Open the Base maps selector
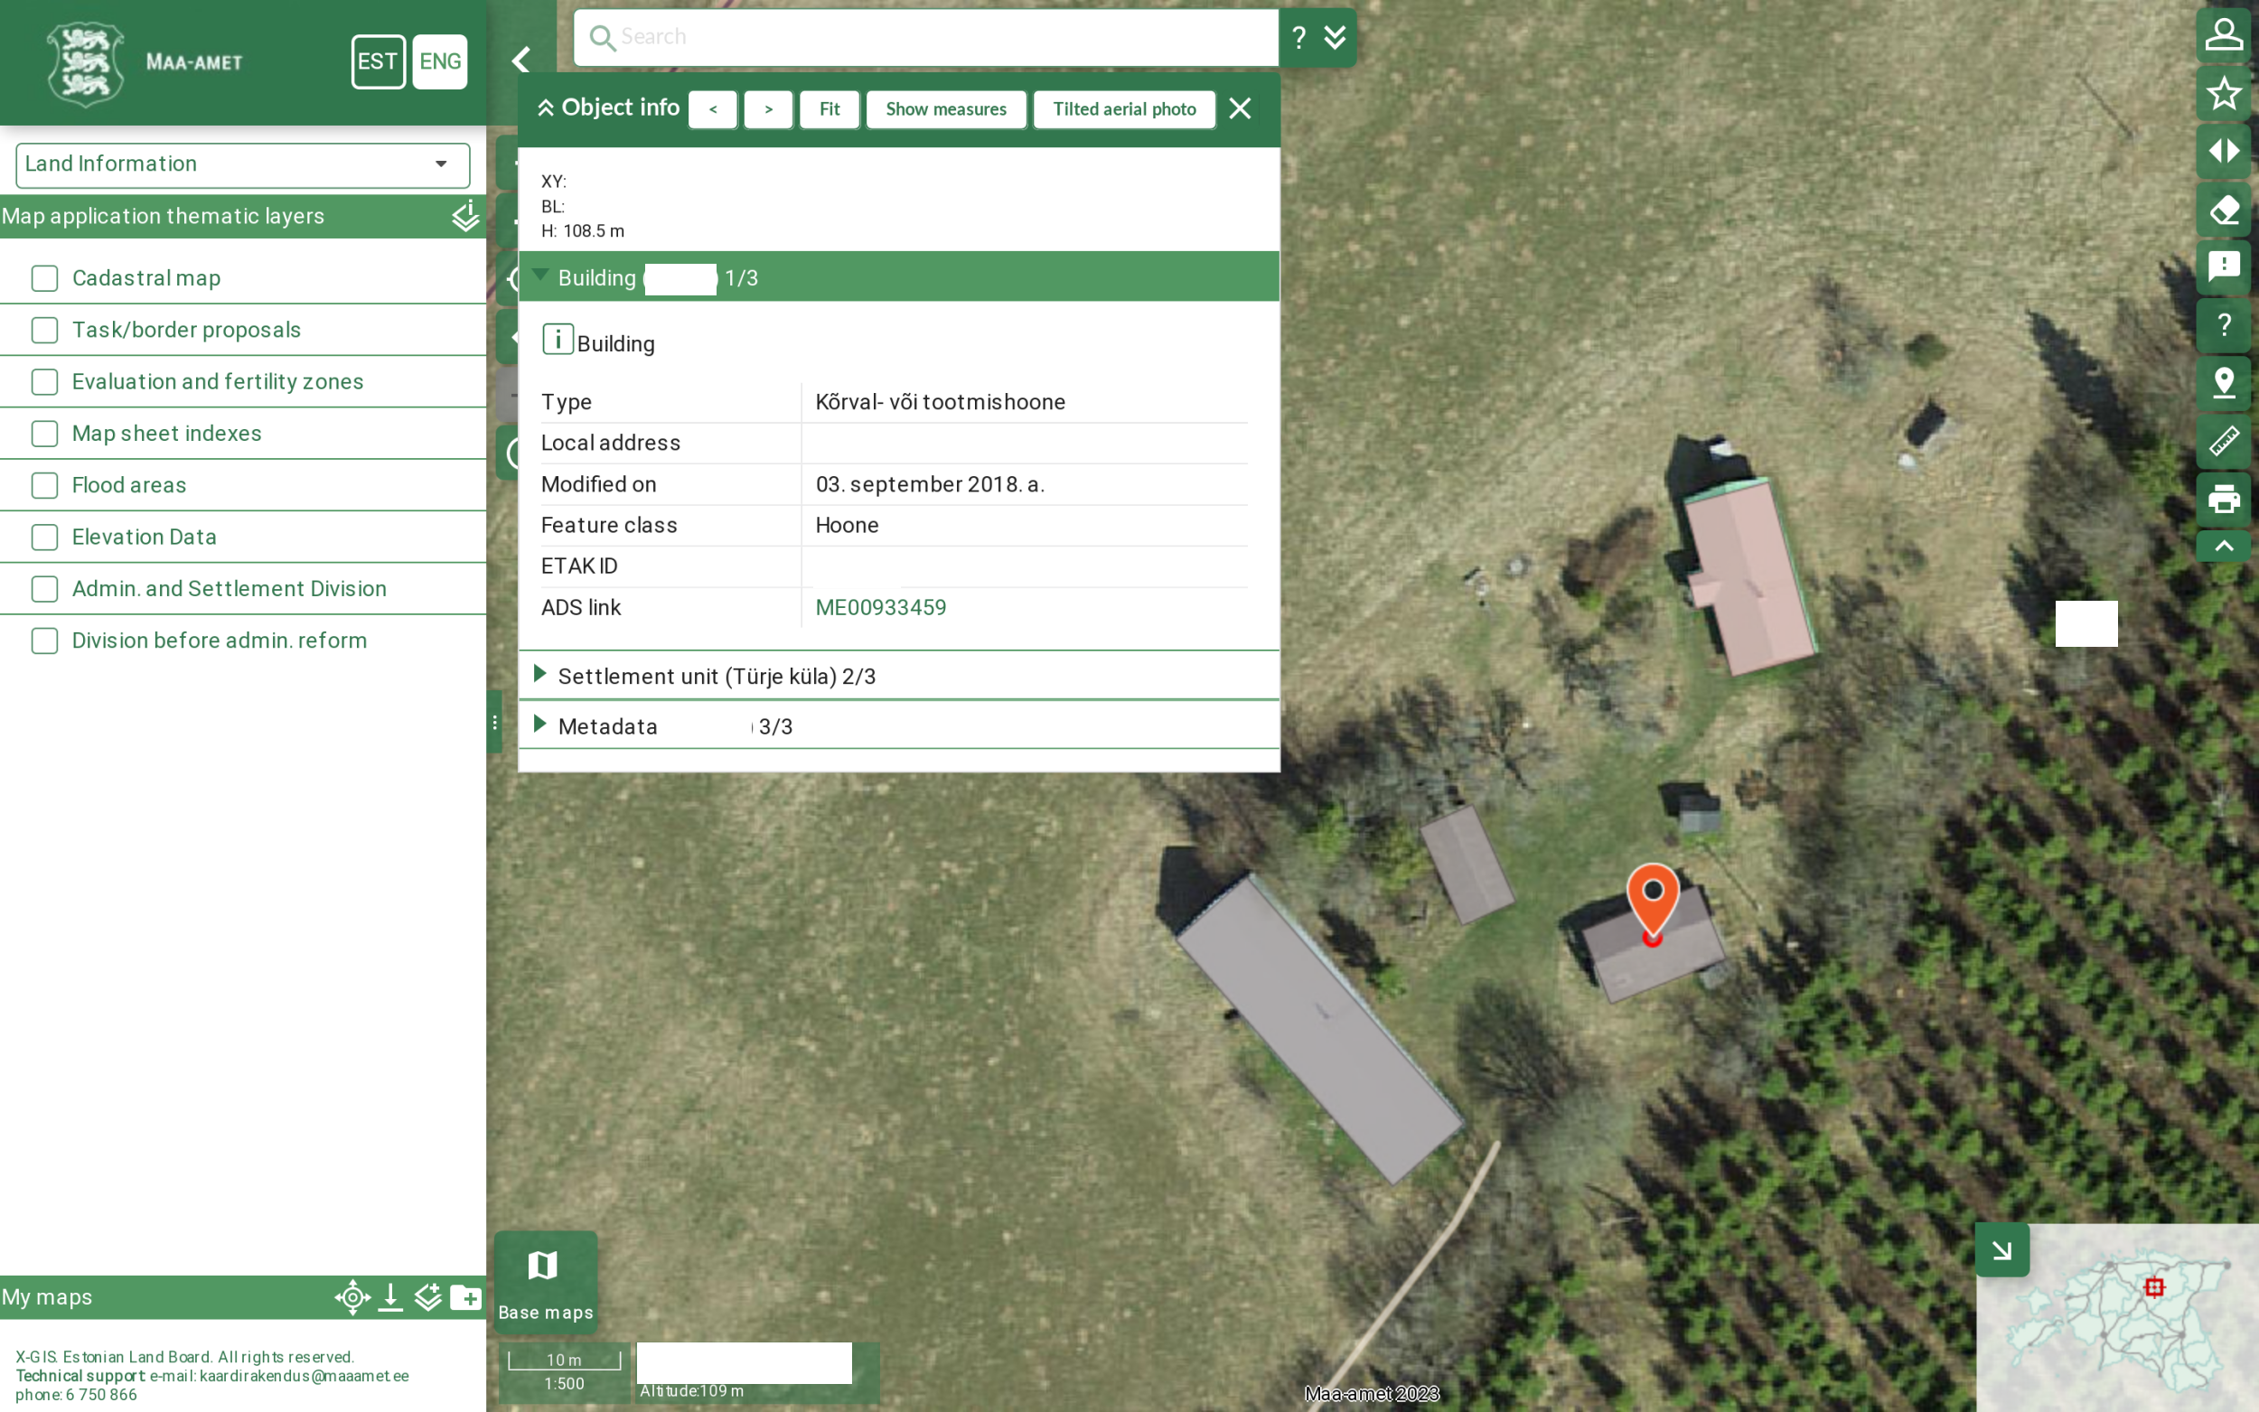The image size is (2259, 1412). [x=546, y=1281]
